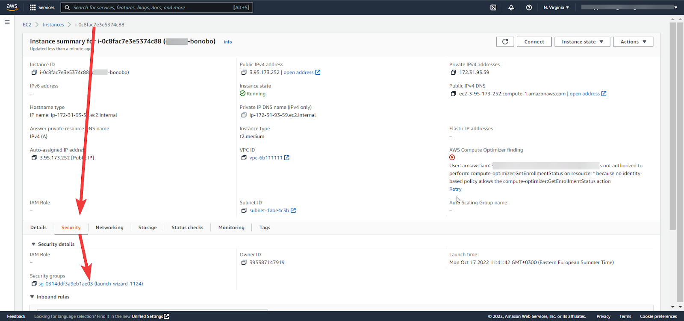
Task: Open the Status checks tab
Action: pyautogui.click(x=187, y=228)
